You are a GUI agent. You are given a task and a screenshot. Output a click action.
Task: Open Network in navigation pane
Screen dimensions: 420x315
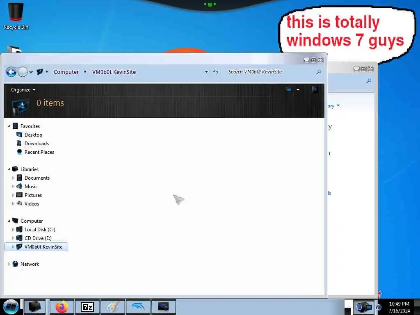click(x=30, y=264)
